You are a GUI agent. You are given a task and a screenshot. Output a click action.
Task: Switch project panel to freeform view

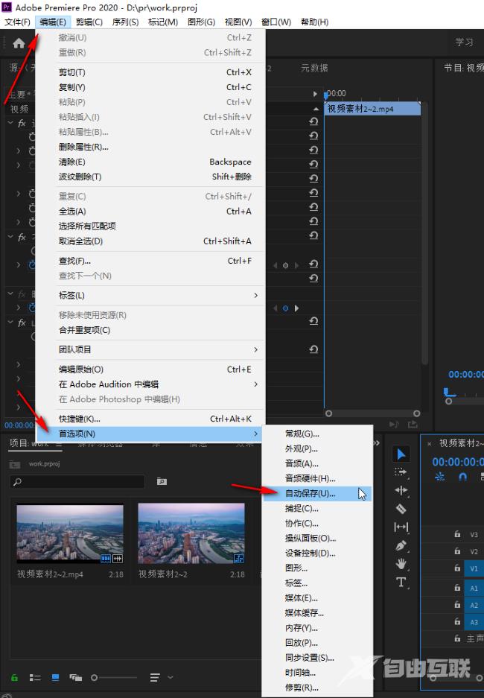point(76,678)
